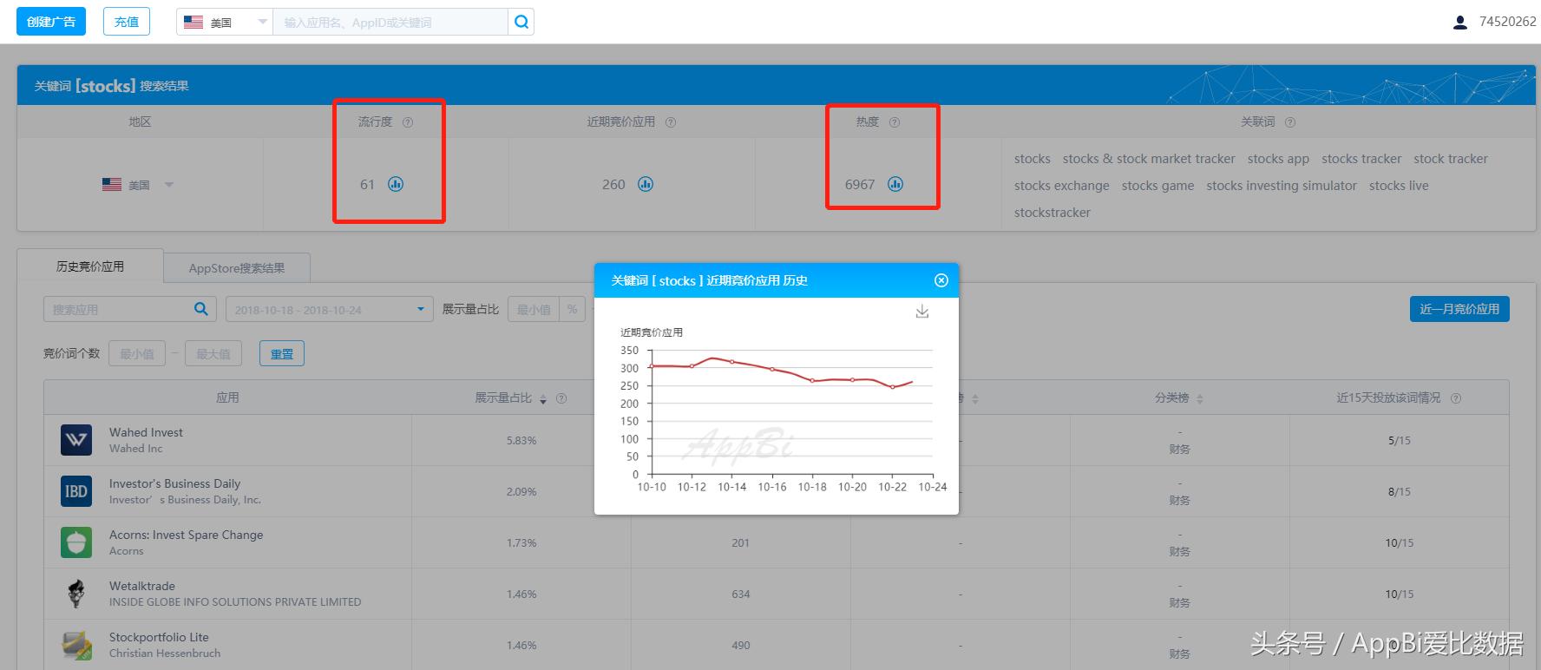Click the 搜索应用 input field
The image size is (1541, 670).
(x=117, y=310)
